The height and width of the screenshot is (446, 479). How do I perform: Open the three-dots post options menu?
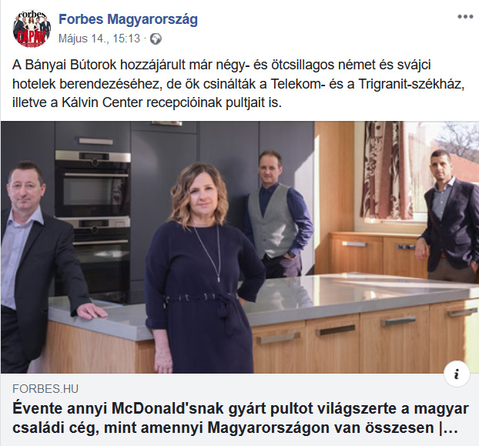[465, 17]
